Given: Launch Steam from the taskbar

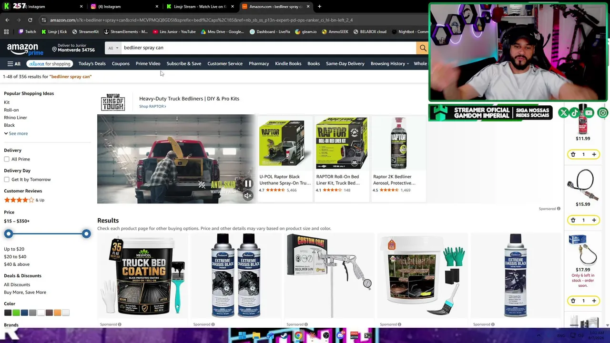Looking at the screenshot, I should pyautogui.click(x=284, y=336).
